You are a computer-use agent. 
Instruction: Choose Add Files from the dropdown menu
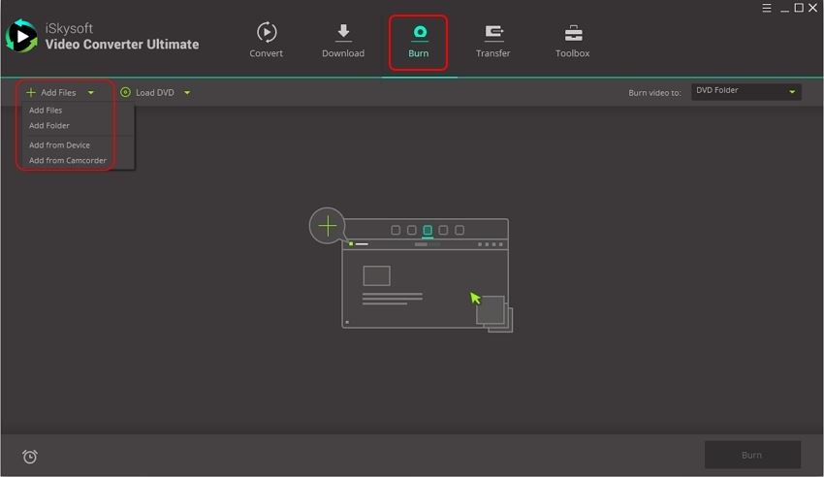click(x=46, y=111)
